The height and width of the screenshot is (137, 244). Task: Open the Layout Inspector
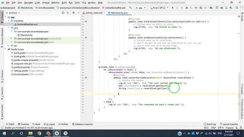click(x=229, y=124)
